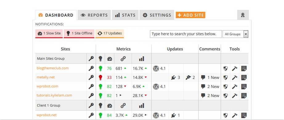Click speed gauge icon in Main Sites Group header
This screenshot has height=120, width=284.
110,59
